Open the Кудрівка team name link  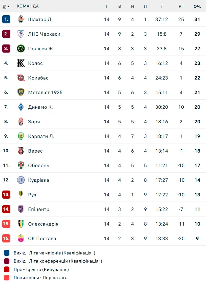(39, 180)
